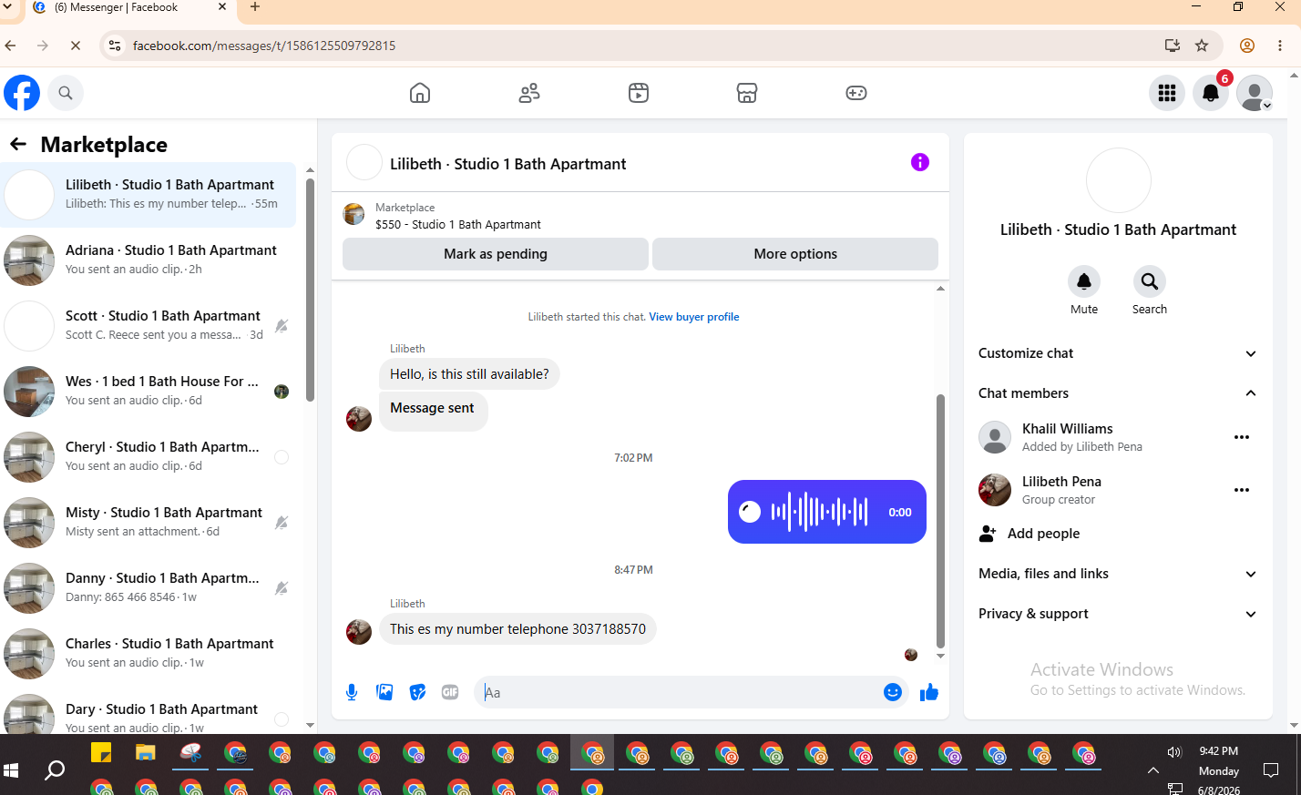
Task: Open the Friends icon in top navigation
Action: point(529,93)
